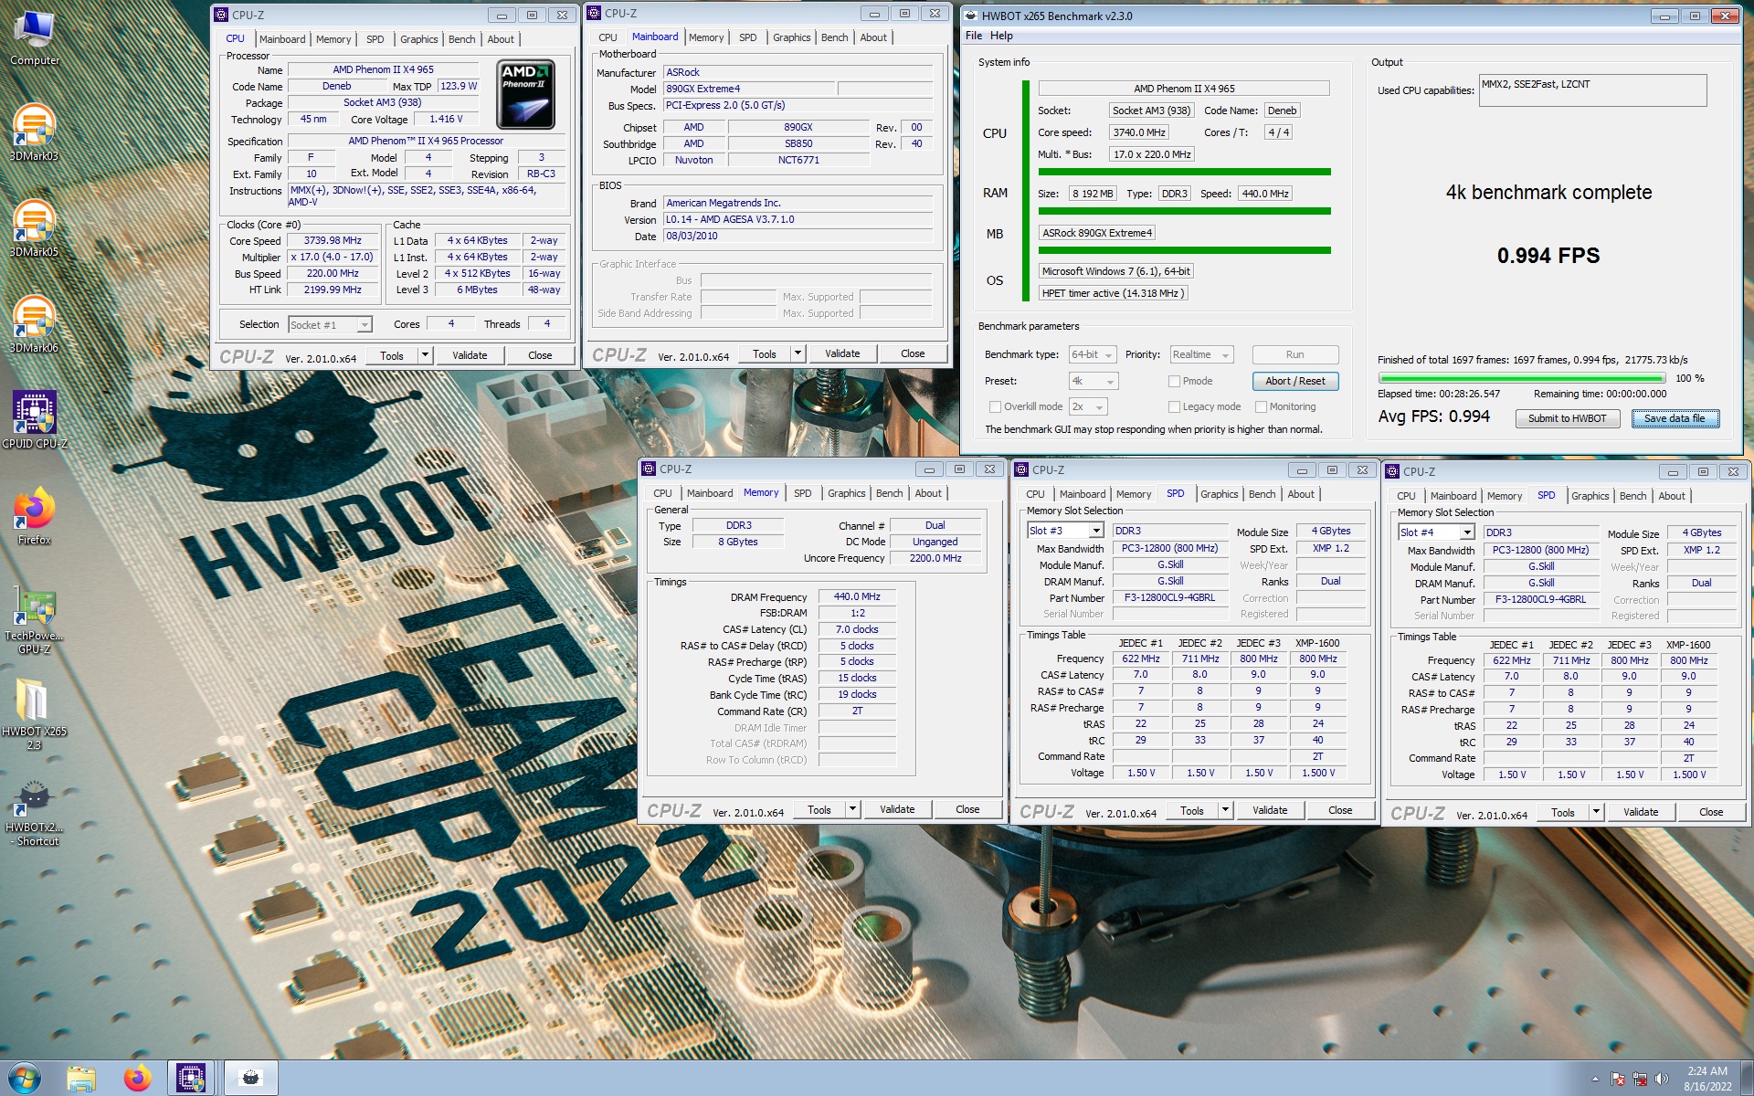Enable the Monitoring checkbox
Image resolution: width=1754 pixels, height=1096 pixels.
pyautogui.click(x=1262, y=406)
